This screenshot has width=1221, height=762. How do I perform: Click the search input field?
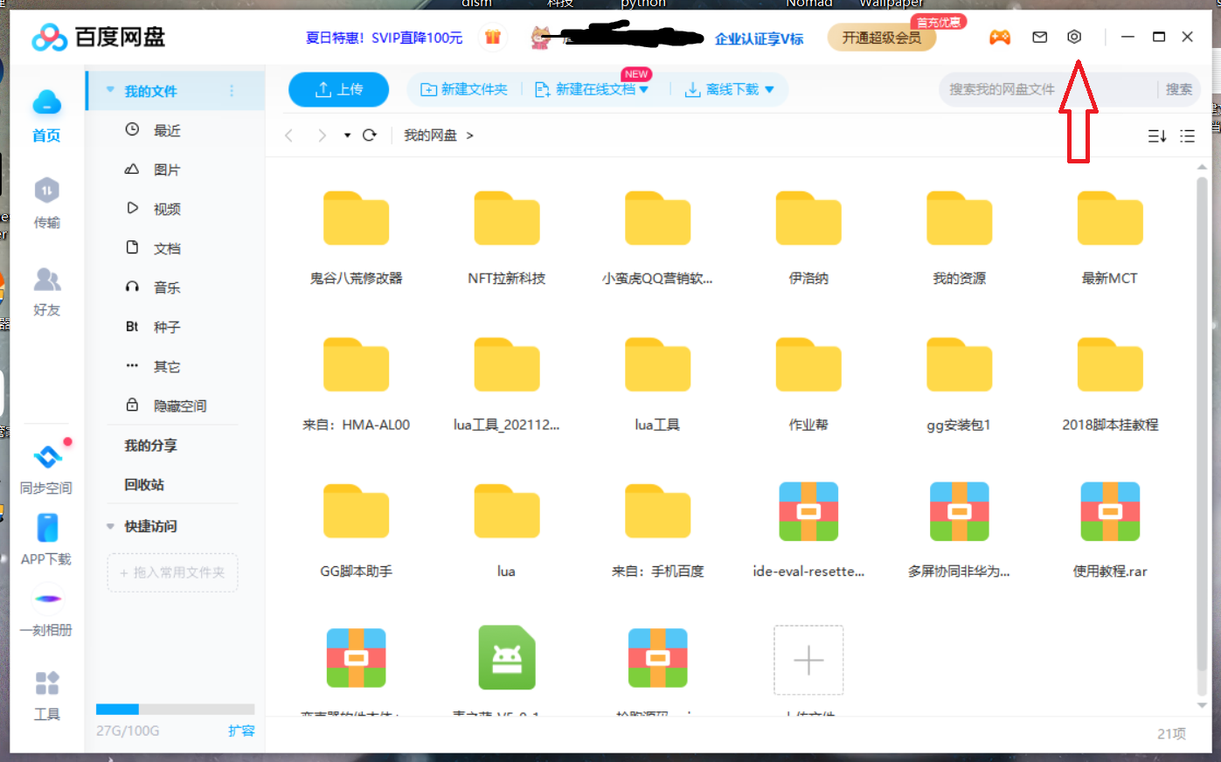pos(1049,89)
